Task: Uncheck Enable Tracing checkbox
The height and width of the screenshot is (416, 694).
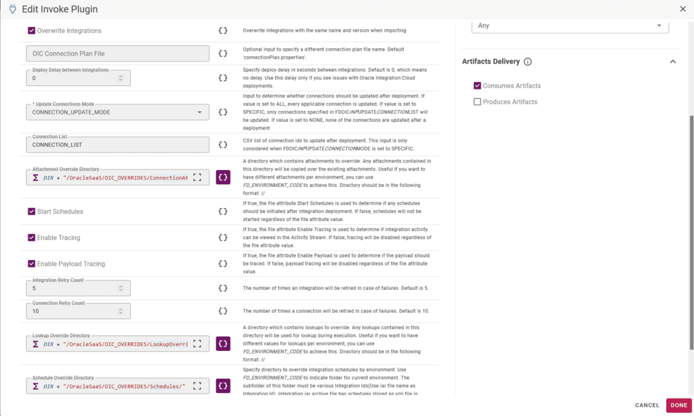Action: [x=31, y=238]
